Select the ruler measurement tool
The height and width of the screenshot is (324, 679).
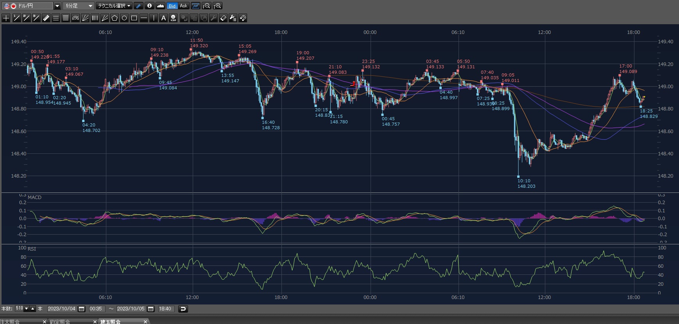click(x=46, y=18)
